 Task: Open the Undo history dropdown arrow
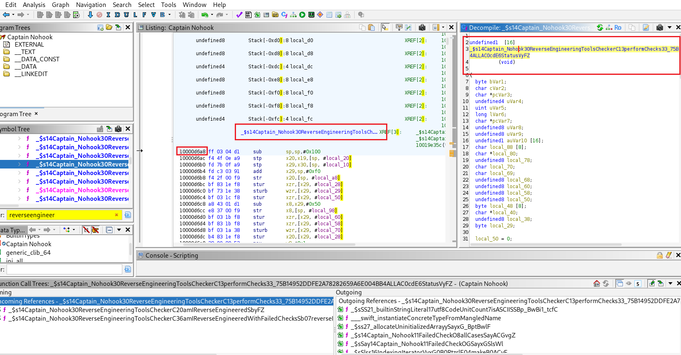212,15
